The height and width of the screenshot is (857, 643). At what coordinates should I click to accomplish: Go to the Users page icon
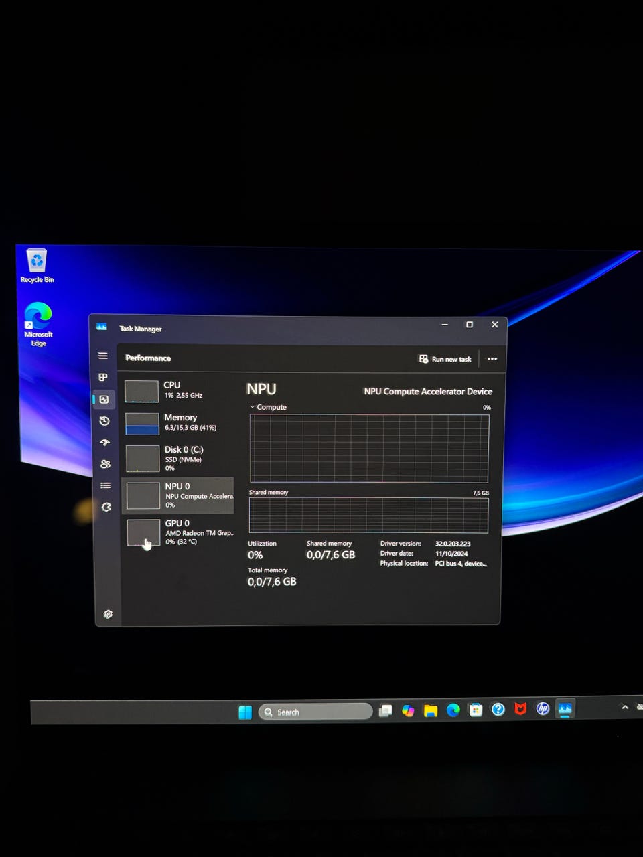pos(105,464)
